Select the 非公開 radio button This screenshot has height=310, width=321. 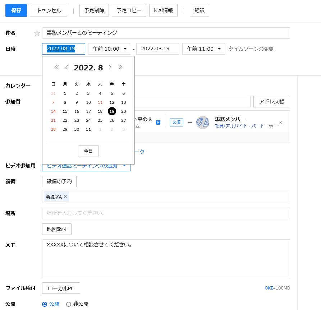click(69, 304)
